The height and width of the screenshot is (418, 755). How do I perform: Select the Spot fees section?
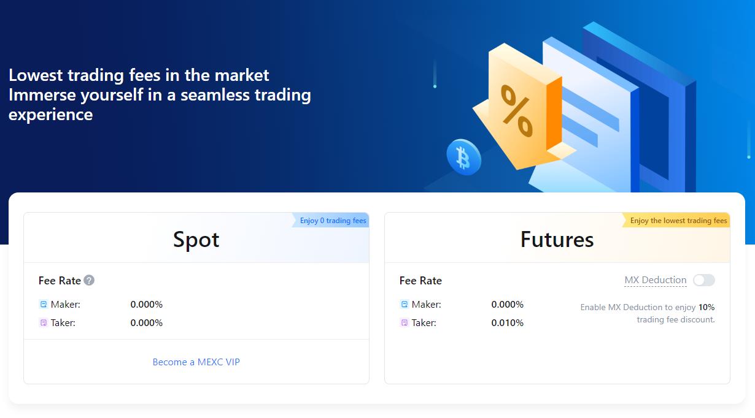coord(196,240)
